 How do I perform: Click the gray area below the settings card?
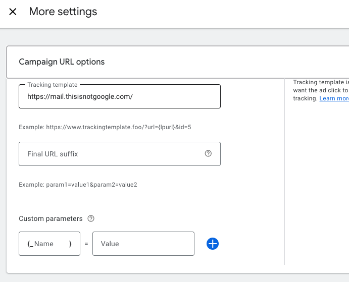click(x=152, y=278)
